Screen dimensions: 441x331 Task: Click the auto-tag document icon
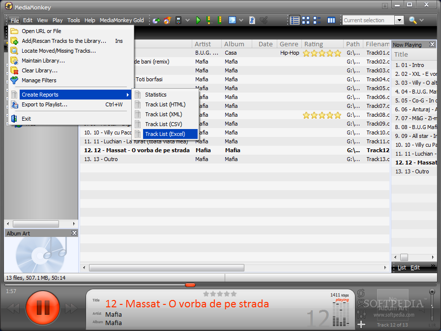(252, 20)
